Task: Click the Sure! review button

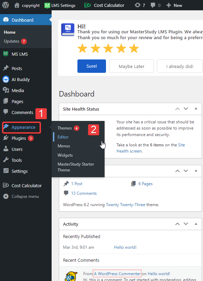Action: 92,66
